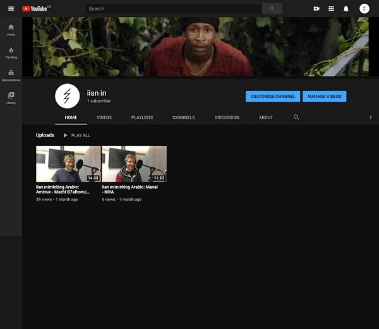The image size is (379, 329).
Task: Go to Home in sidebar
Action: (x=11, y=30)
